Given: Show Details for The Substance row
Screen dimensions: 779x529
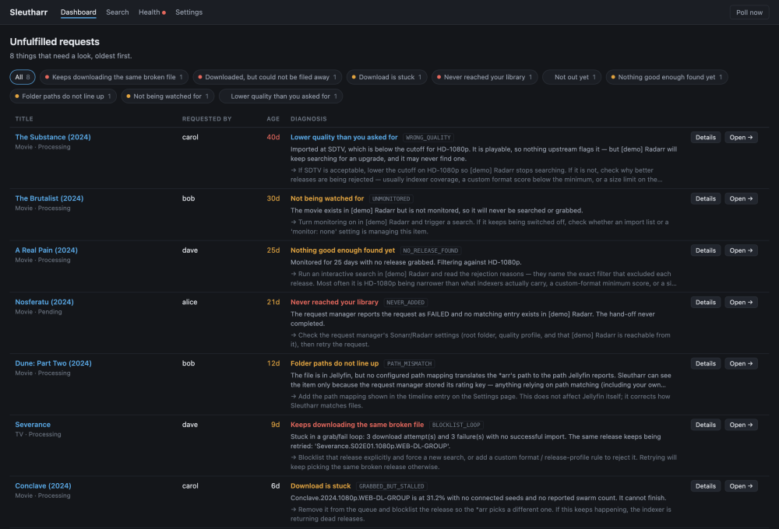Looking at the screenshot, I should 706,138.
